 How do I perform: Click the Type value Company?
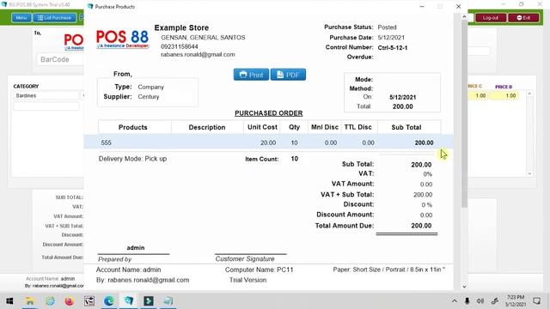coord(151,87)
